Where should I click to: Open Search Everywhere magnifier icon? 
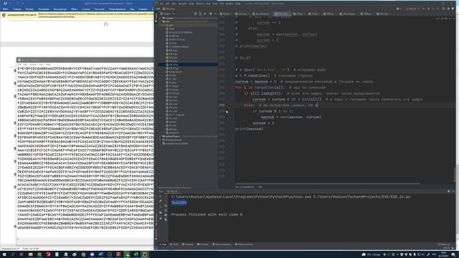[x=444, y=9]
